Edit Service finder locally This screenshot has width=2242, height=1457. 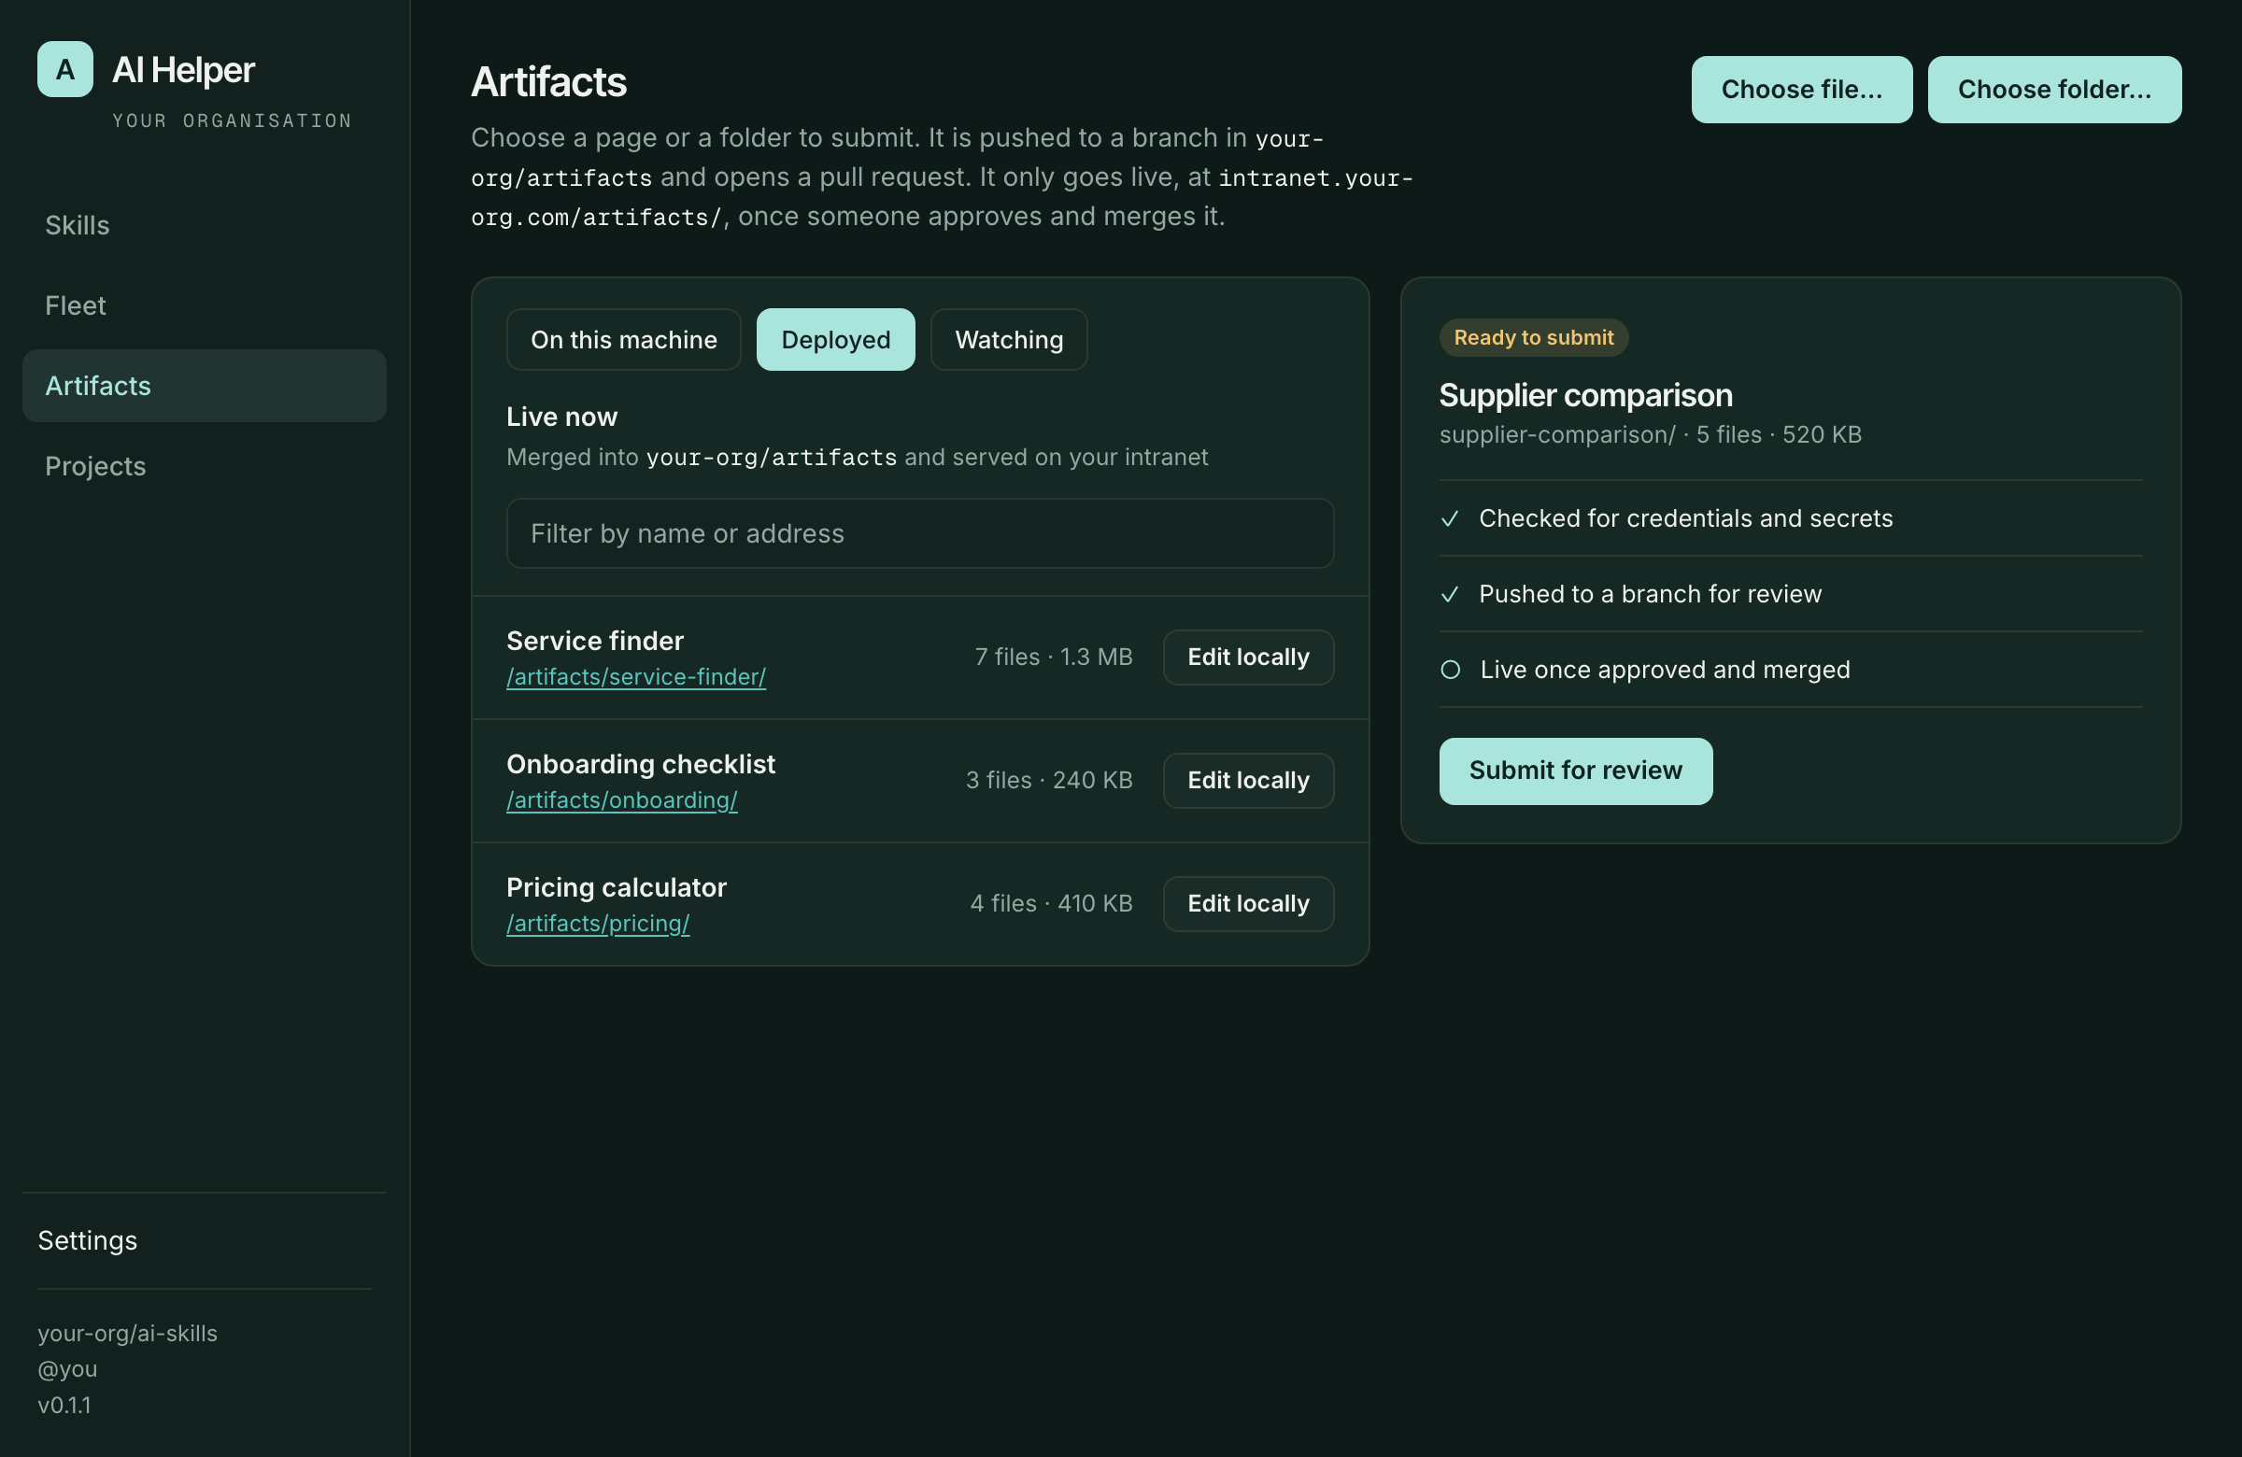coord(1248,658)
